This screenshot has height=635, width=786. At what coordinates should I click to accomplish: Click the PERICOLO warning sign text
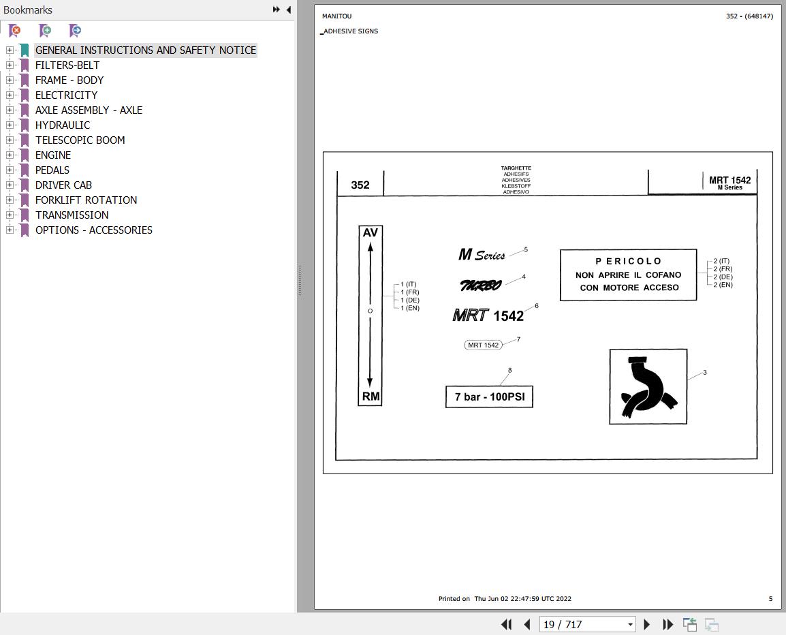[628, 275]
